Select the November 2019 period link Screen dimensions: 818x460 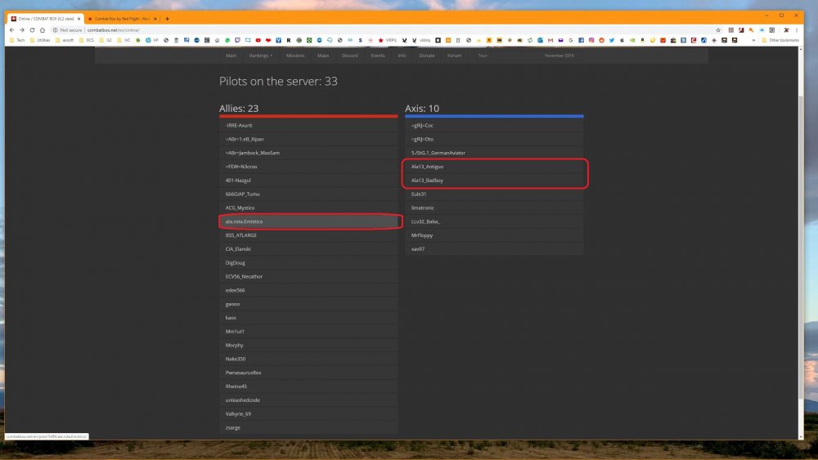560,56
